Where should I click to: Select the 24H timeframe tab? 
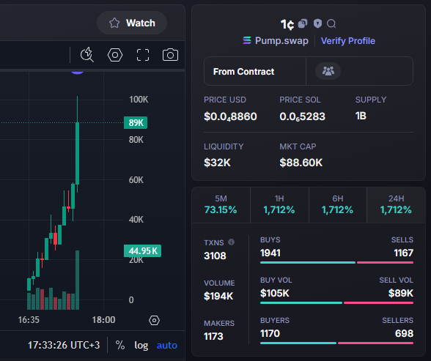pos(396,205)
